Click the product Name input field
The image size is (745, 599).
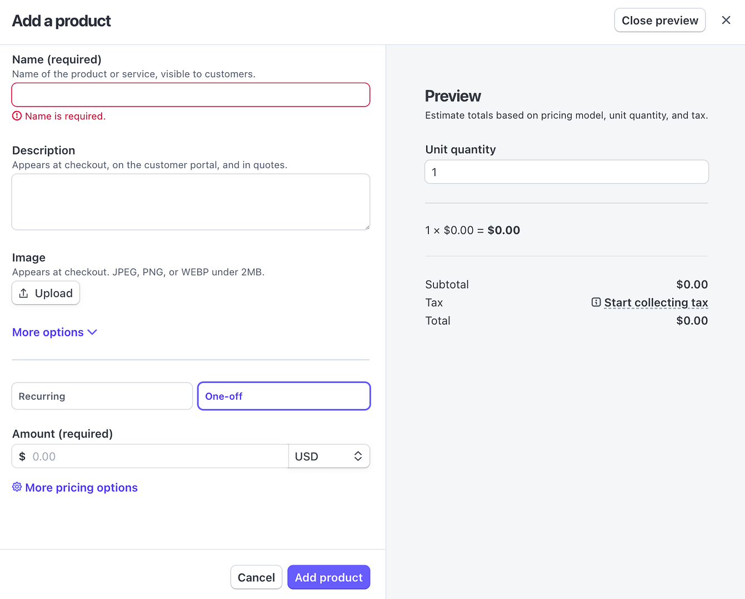tap(191, 94)
